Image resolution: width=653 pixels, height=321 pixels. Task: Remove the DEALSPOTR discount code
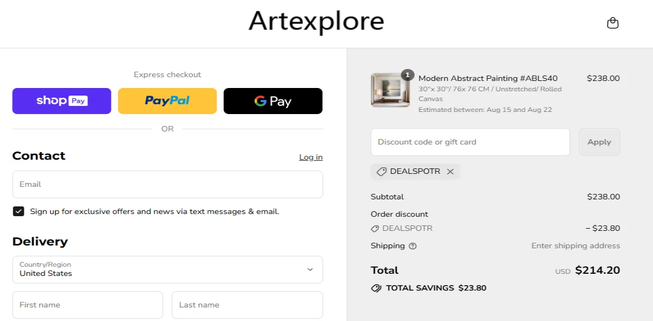tap(450, 172)
